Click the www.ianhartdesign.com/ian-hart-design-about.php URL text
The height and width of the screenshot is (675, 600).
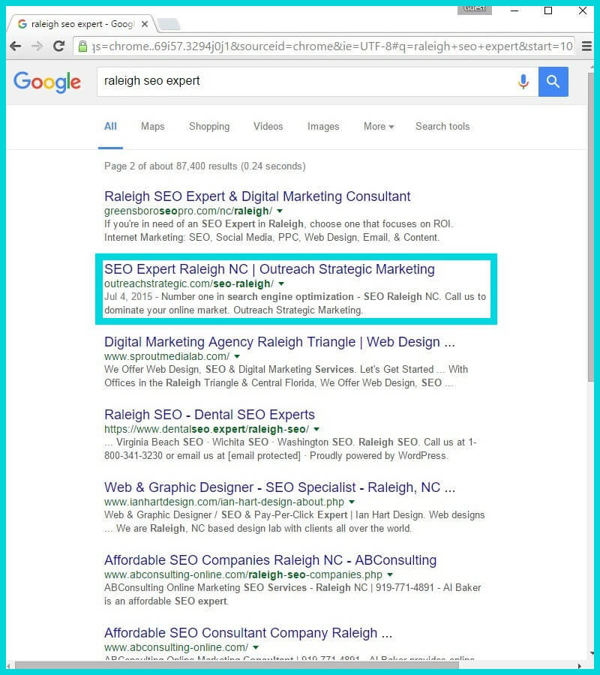coord(224,502)
